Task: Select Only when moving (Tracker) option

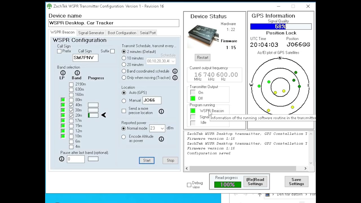Action: [124, 78]
